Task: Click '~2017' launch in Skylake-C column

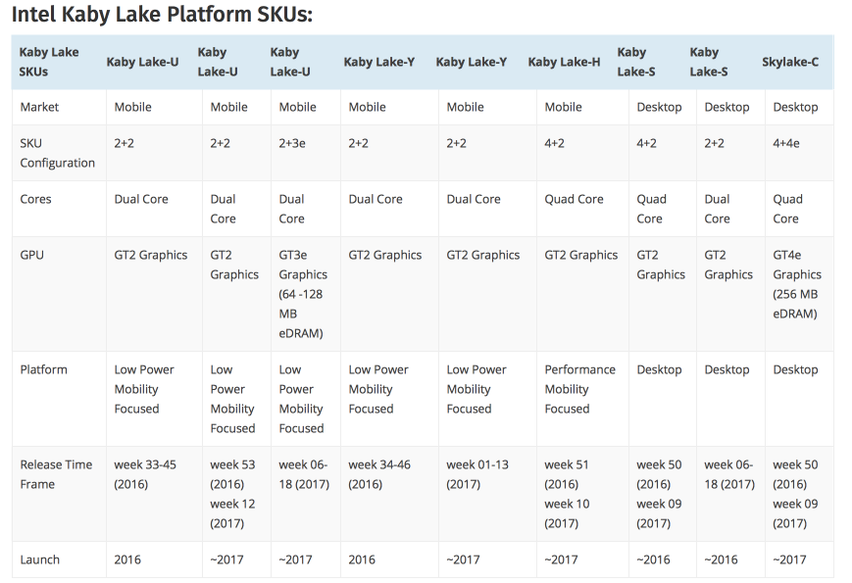Action: [x=789, y=559]
